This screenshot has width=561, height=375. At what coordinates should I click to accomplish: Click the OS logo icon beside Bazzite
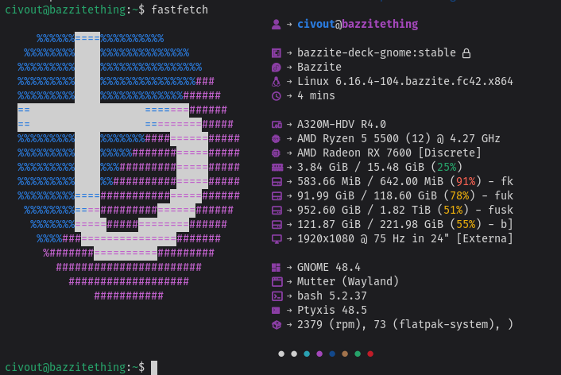[x=277, y=68]
